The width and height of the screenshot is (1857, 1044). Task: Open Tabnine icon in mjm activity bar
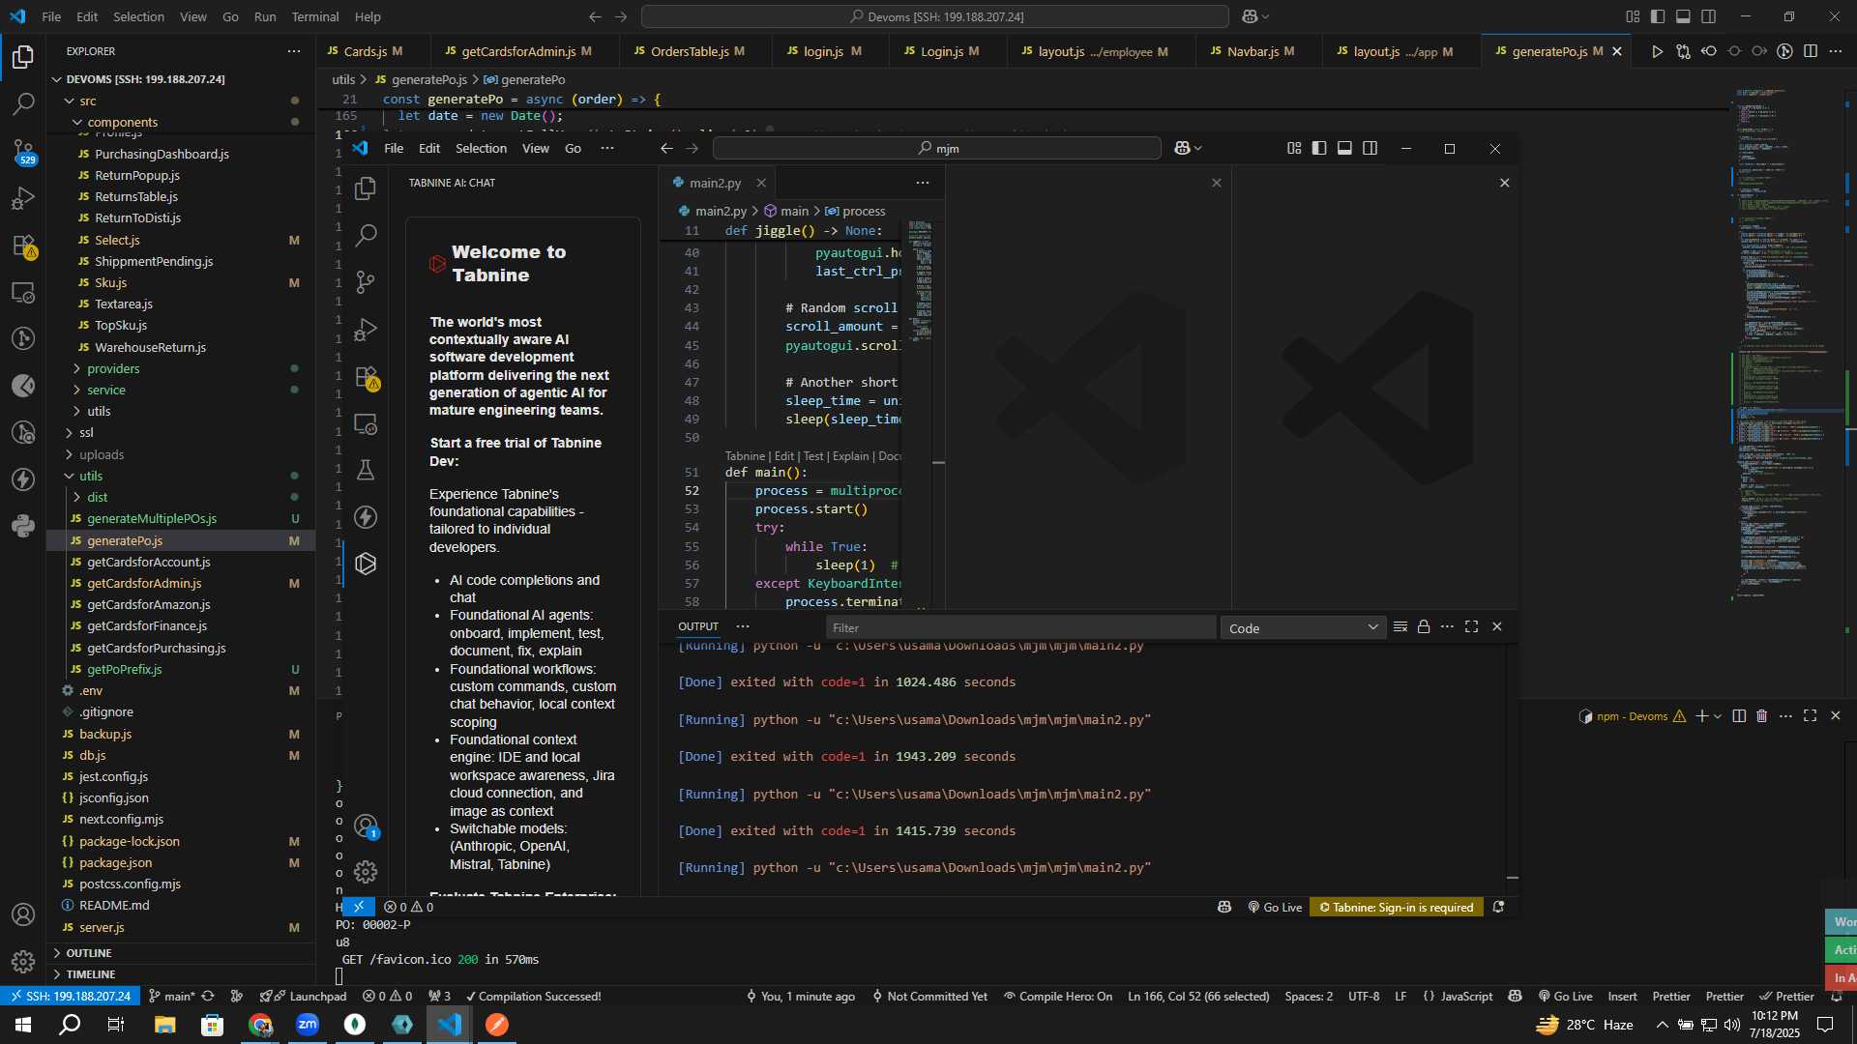pyautogui.click(x=366, y=564)
